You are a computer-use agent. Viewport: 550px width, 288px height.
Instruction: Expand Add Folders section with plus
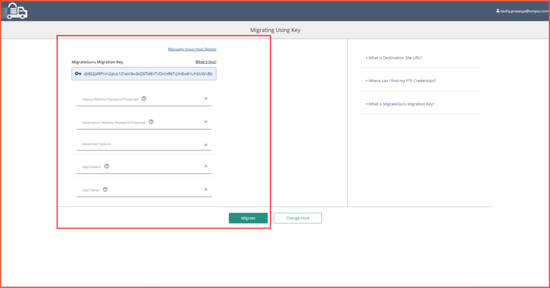coord(206,166)
